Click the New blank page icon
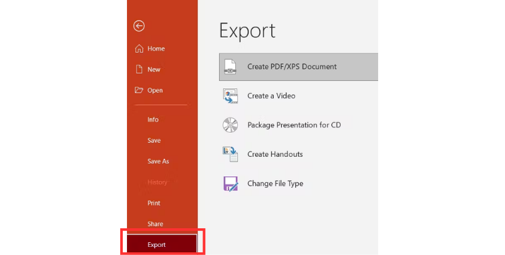 [x=139, y=69]
